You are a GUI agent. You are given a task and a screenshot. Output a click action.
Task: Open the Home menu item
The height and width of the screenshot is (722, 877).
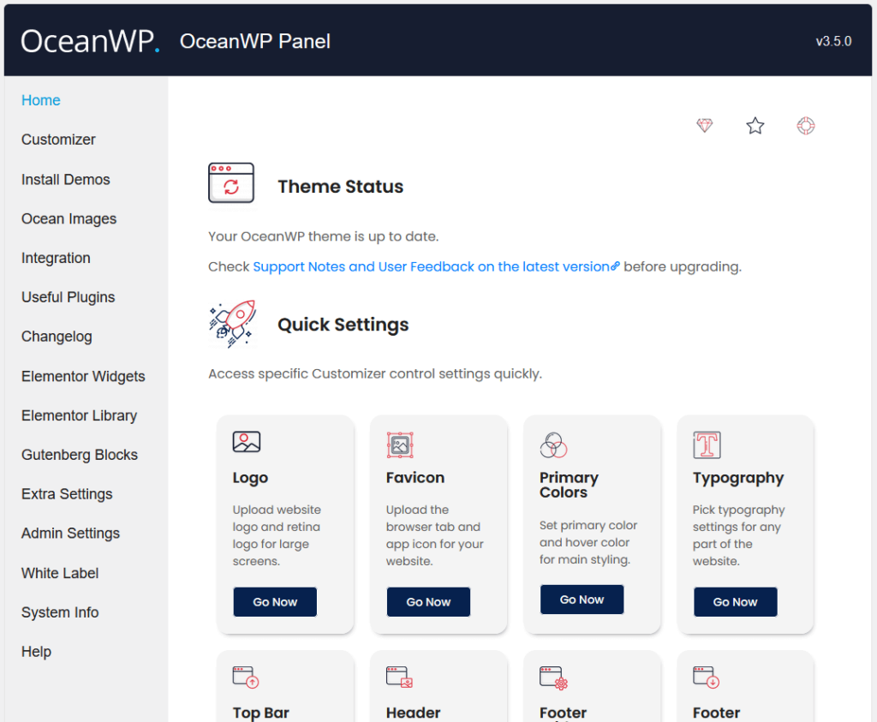click(41, 100)
